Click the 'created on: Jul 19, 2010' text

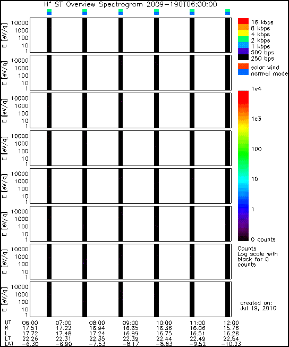click(258, 305)
